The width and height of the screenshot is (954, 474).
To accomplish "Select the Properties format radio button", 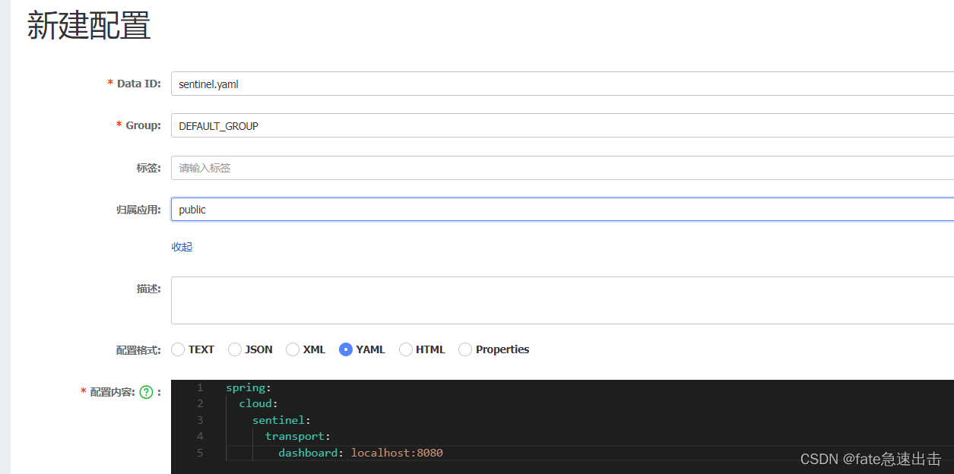I will (465, 349).
